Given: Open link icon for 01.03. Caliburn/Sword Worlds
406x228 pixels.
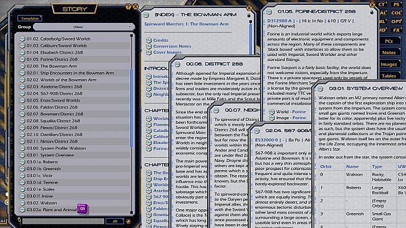Looking at the screenshot, I should tap(22, 45).
